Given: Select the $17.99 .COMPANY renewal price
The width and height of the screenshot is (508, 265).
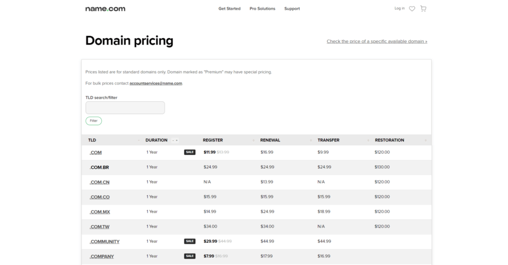Looking at the screenshot, I should pyautogui.click(x=266, y=256).
